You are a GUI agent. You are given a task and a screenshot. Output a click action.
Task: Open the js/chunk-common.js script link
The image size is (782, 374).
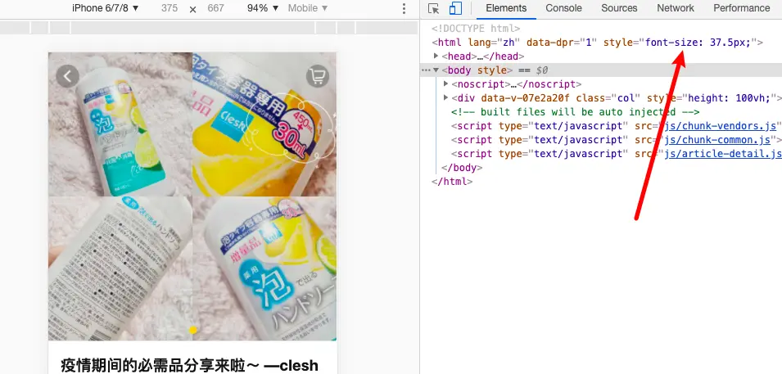717,140
